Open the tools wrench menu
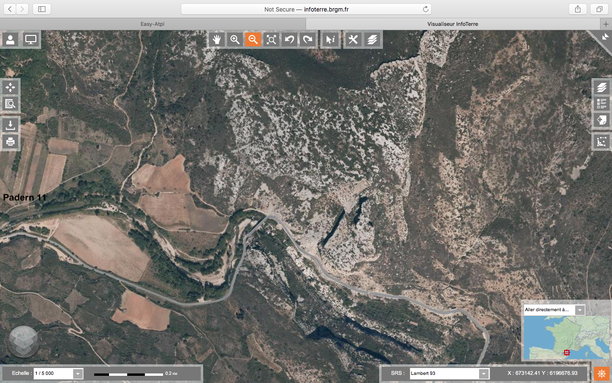Image resolution: width=612 pixels, height=383 pixels. (x=353, y=40)
